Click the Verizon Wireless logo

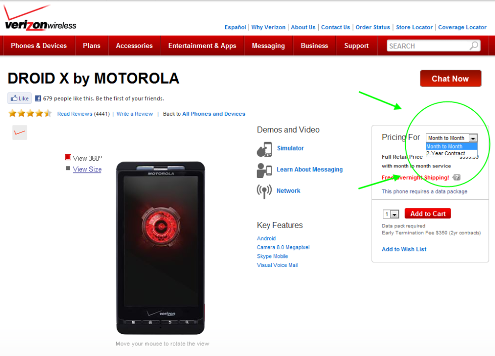pyautogui.click(x=40, y=18)
